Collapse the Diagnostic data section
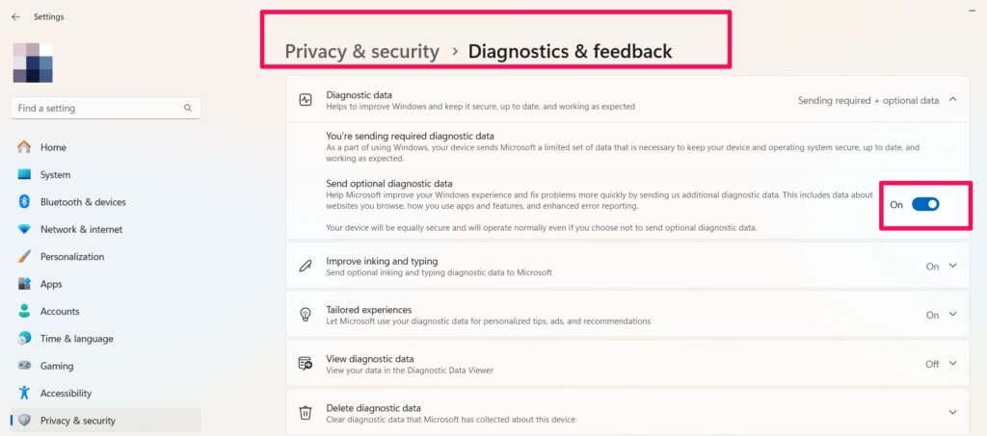The width and height of the screenshot is (987, 436). pos(953,99)
